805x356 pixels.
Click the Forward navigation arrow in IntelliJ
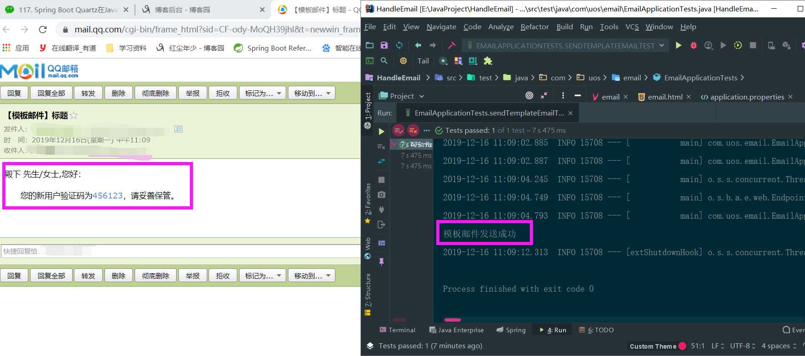tap(433, 45)
